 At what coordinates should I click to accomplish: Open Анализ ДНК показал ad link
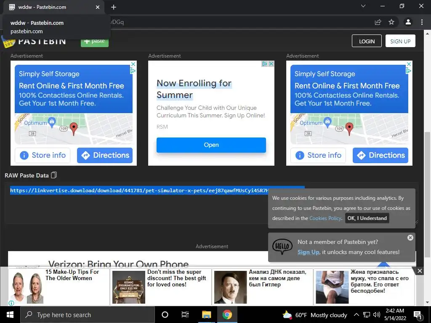tap(277, 278)
